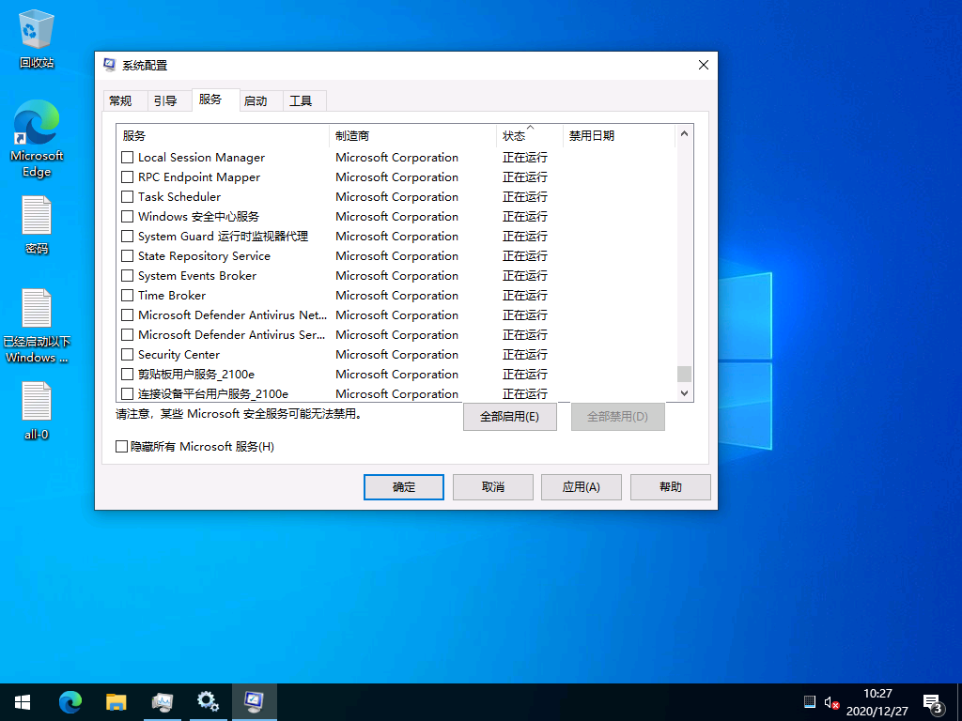
Task: Sort by the 服务 column header
Action: click(x=223, y=135)
